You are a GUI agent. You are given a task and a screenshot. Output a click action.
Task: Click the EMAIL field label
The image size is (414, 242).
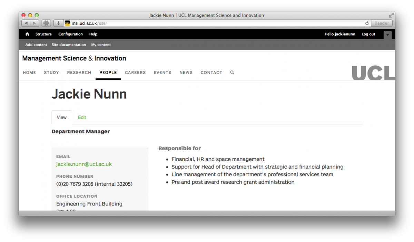coord(63,157)
